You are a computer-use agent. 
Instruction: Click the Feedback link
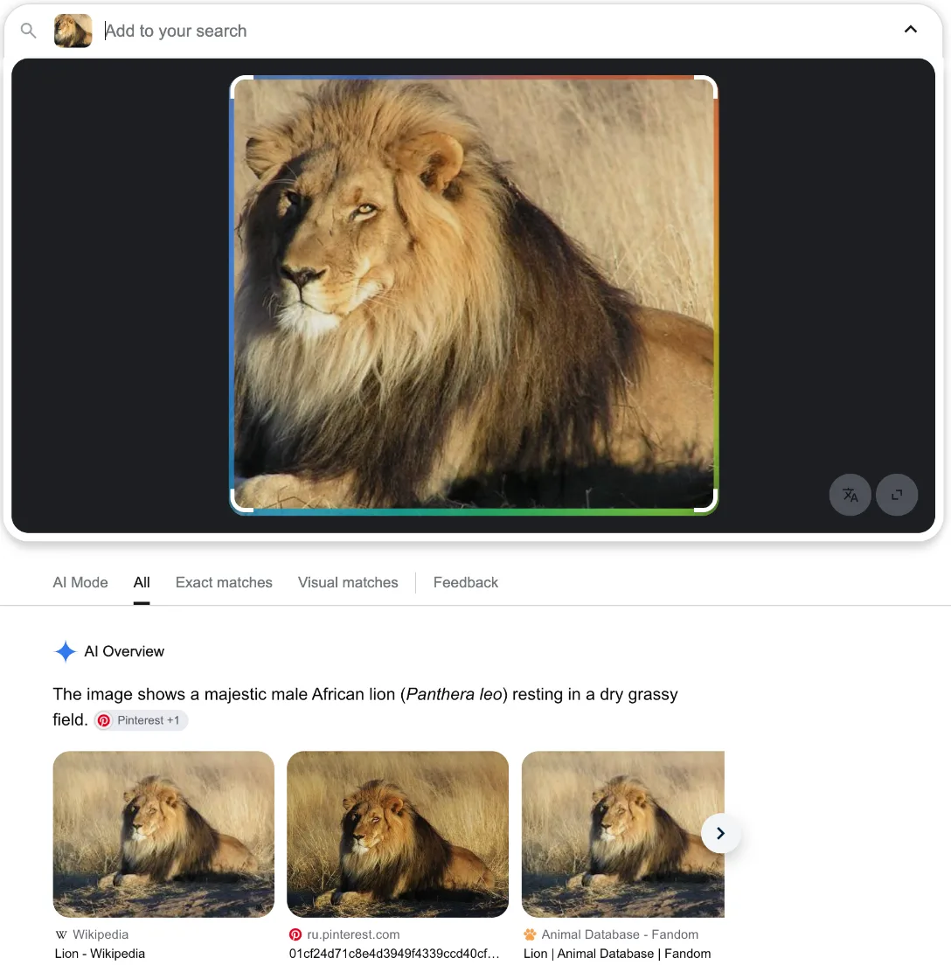point(466,582)
